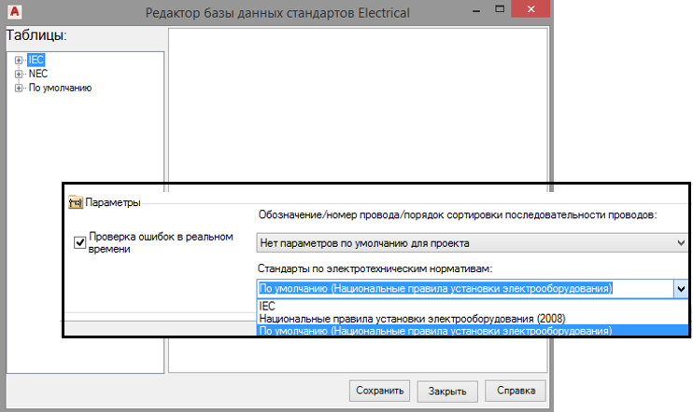Click the Параметры folder icon
The image size is (693, 412).
click(76, 202)
